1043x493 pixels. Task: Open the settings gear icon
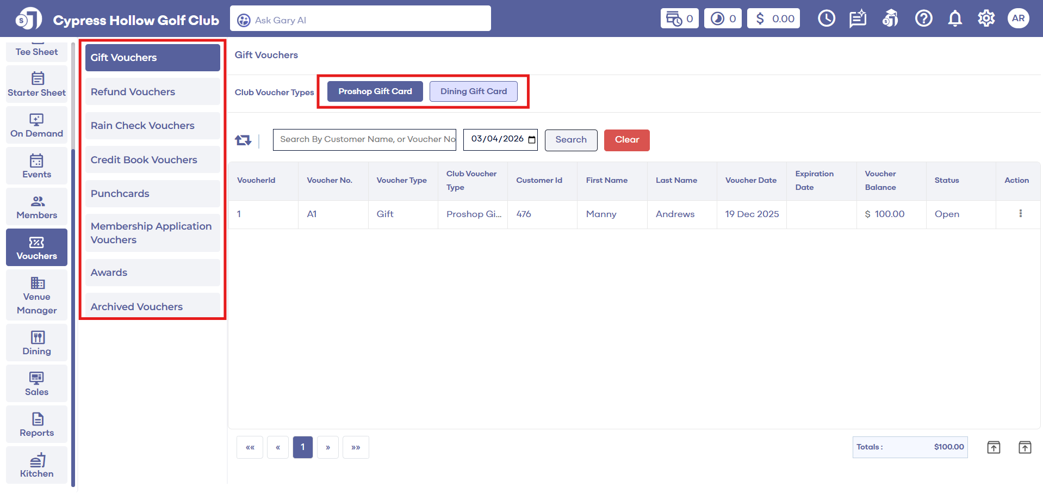tap(986, 19)
